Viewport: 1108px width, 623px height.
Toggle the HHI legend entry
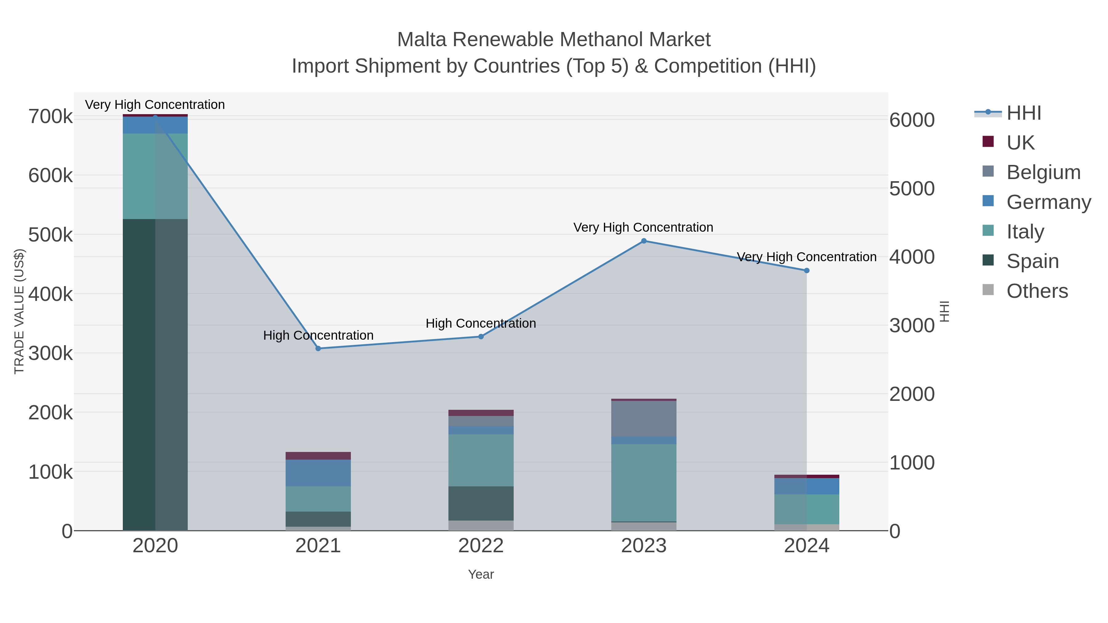1007,113
